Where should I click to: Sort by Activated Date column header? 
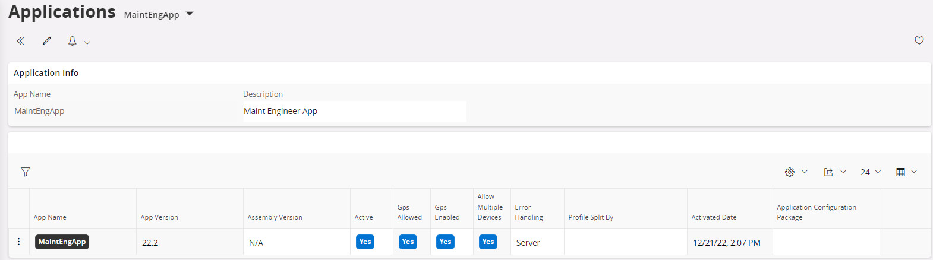714,217
